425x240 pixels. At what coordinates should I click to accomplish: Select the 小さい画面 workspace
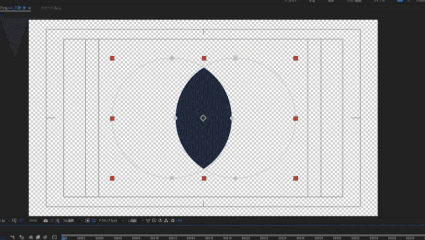354,1
